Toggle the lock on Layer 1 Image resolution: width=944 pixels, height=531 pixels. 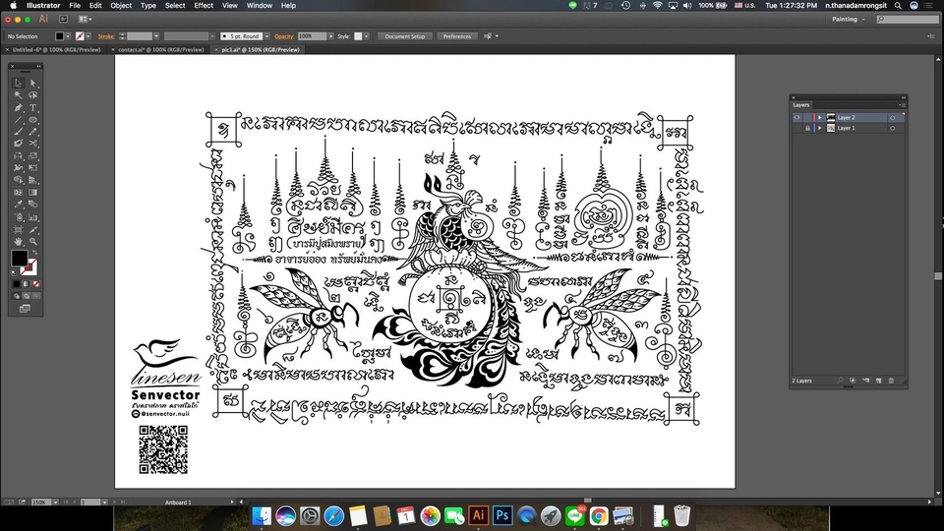[x=807, y=128]
